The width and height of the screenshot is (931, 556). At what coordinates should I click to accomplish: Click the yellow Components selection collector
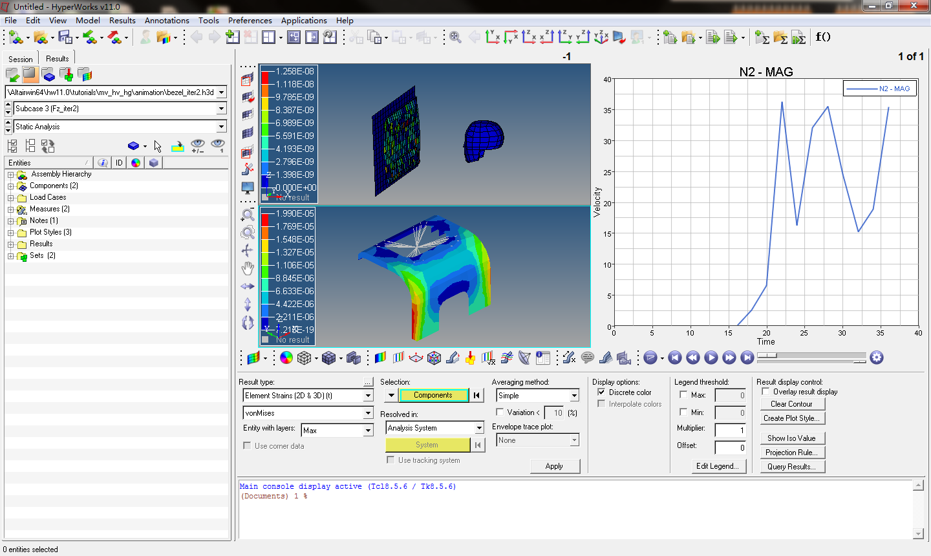click(433, 395)
